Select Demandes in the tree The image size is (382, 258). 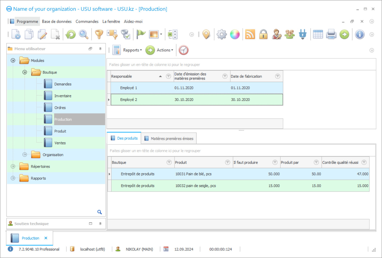[x=63, y=84]
